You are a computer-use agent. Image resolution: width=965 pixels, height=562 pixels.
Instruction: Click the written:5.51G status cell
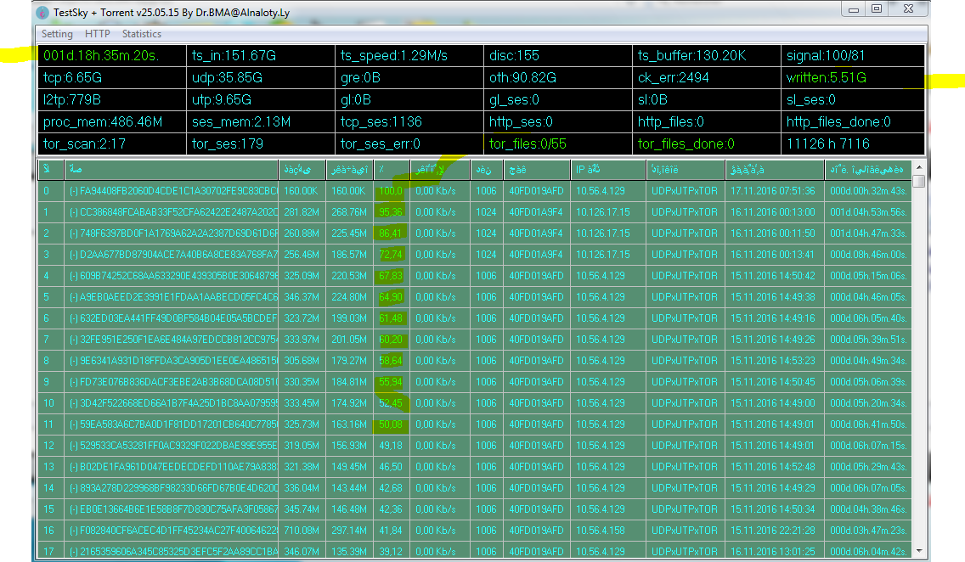[852, 78]
